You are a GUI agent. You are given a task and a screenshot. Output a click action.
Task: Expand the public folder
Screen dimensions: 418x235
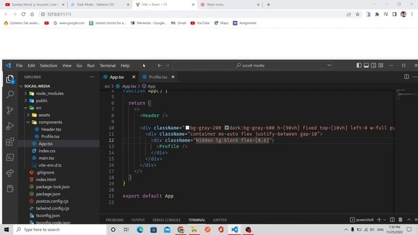tap(25, 101)
